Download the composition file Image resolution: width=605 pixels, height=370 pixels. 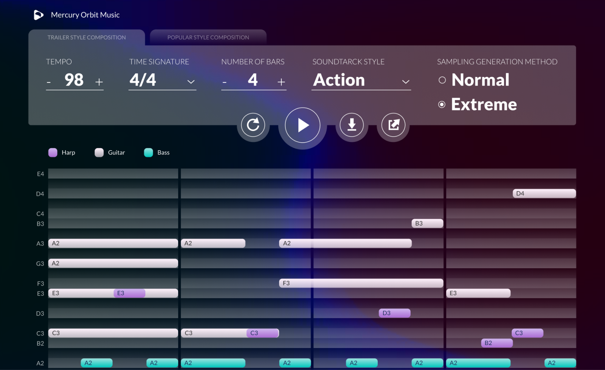click(352, 125)
